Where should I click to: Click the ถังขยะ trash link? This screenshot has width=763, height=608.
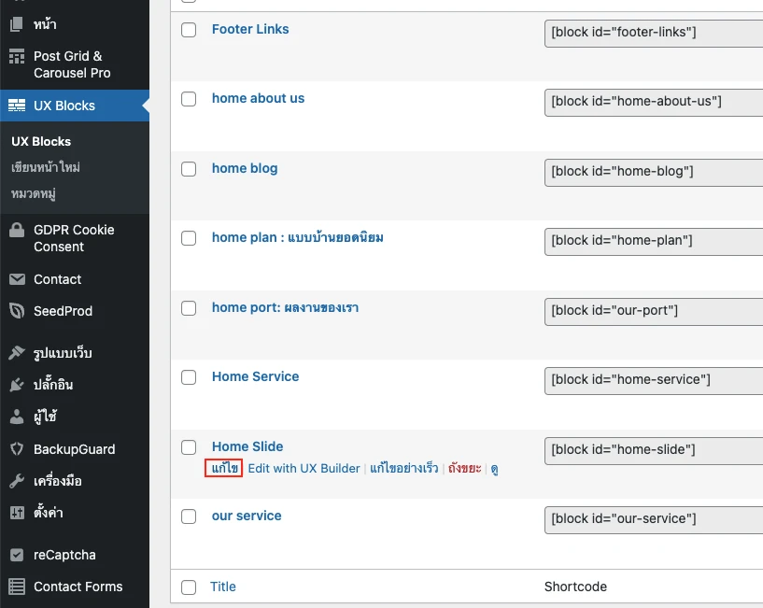click(464, 469)
